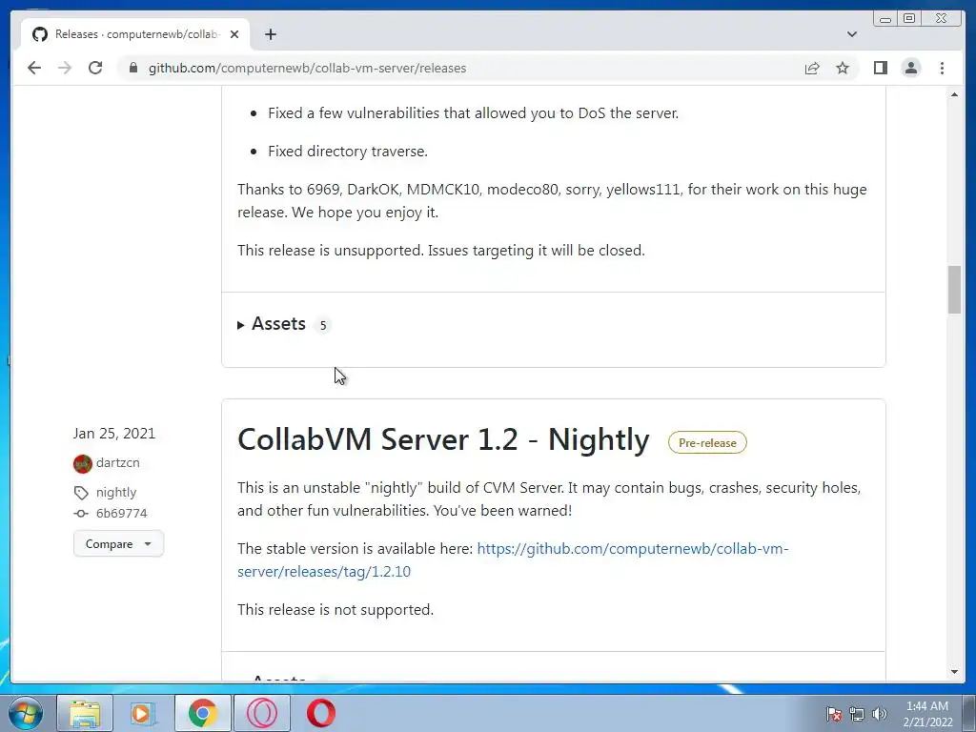This screenshot has width=976, height=732.
Task: Open the red Opera browser taskbar icon
Action: coord(321,713)
